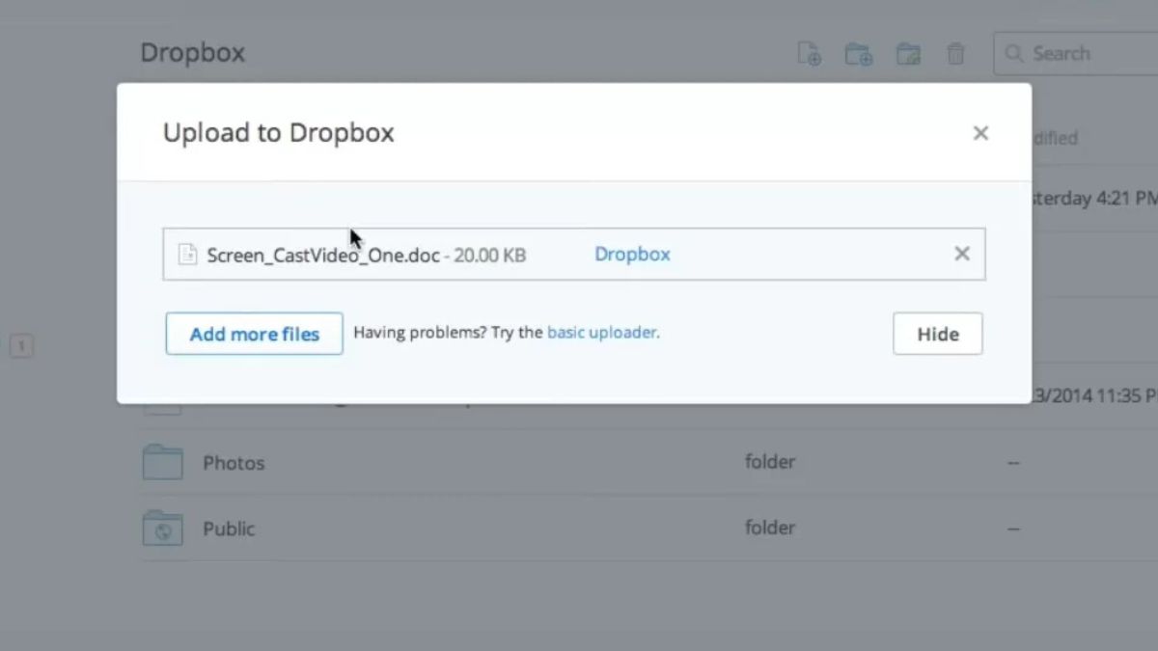The width and height of the screenshot is (1158, 651).
Task: Hide the upload dialog
Action: [x=938, y=334]
